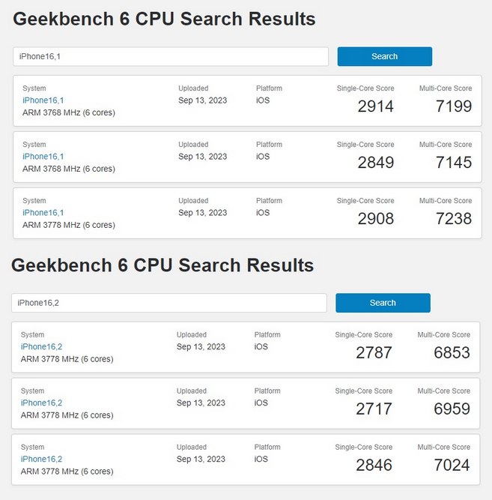
Task: Select the multi-core score 7238
Action: pyautogui.click(x=453, y=219)
